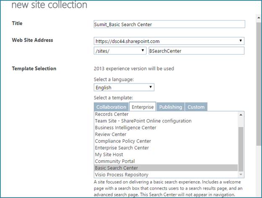The width and height of the screenshot is (262, 198).
Task: Open the web site domain dropdown
Action: pos(169,41)
